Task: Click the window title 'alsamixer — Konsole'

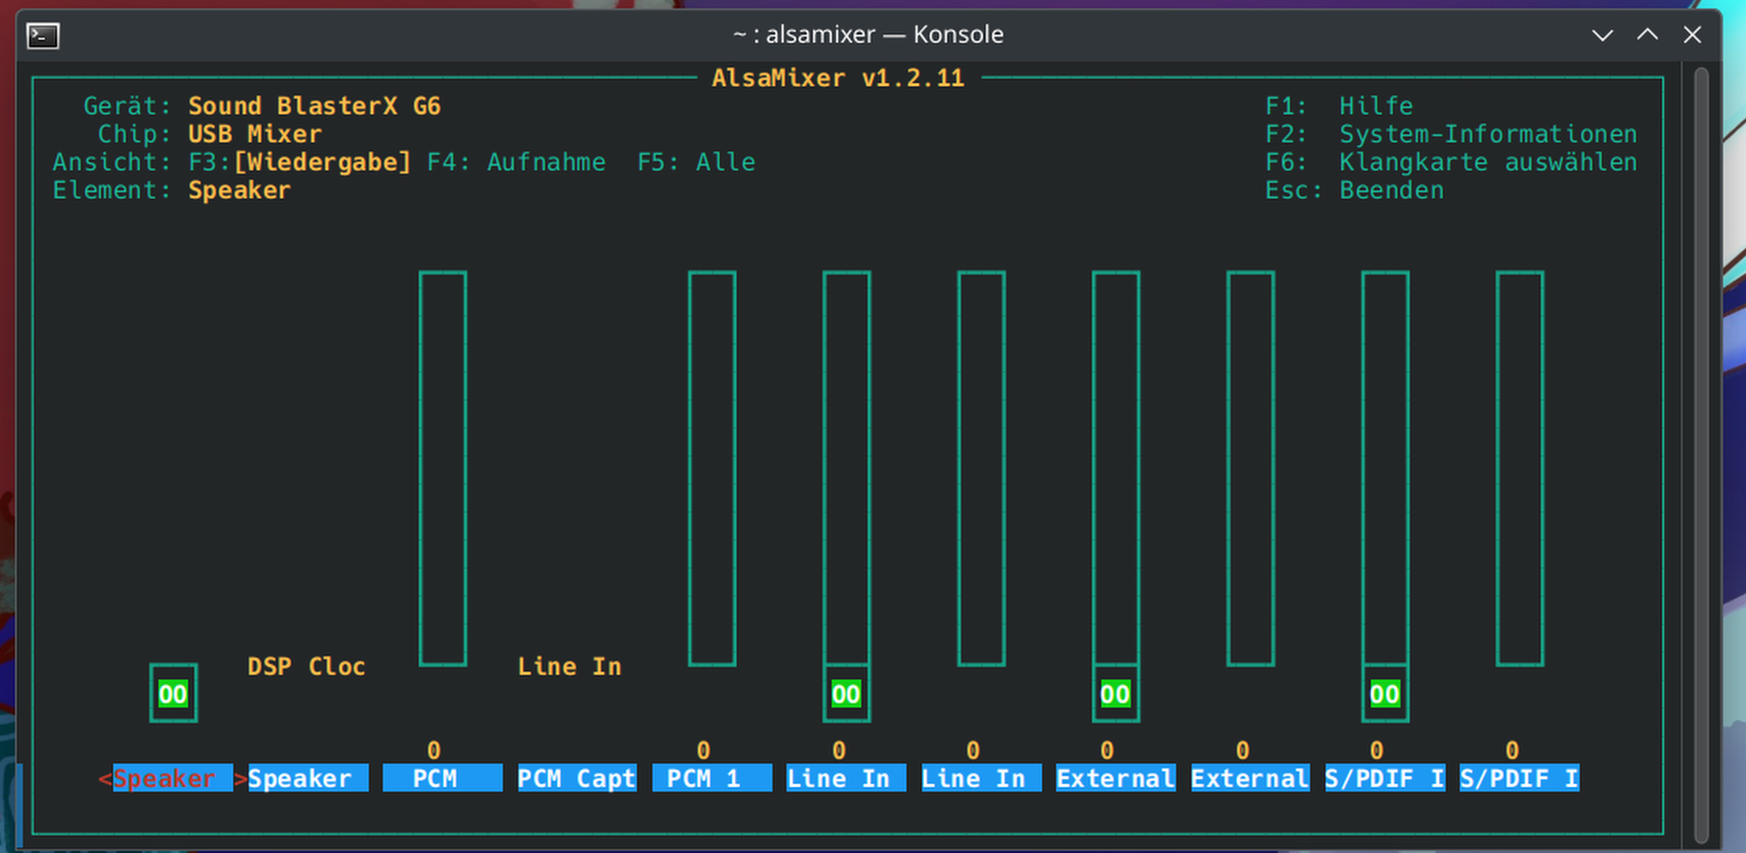Action: (x=885, y=35)
